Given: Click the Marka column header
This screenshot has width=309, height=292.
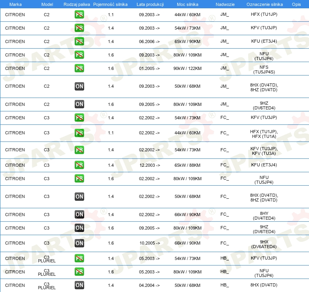Looking at the screenshot, I should pyautogui.click(x=15, y=4).
